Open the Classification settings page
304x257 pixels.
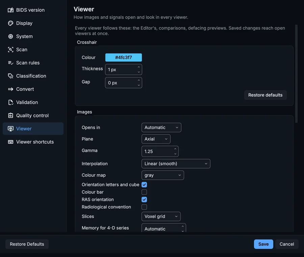33,76
